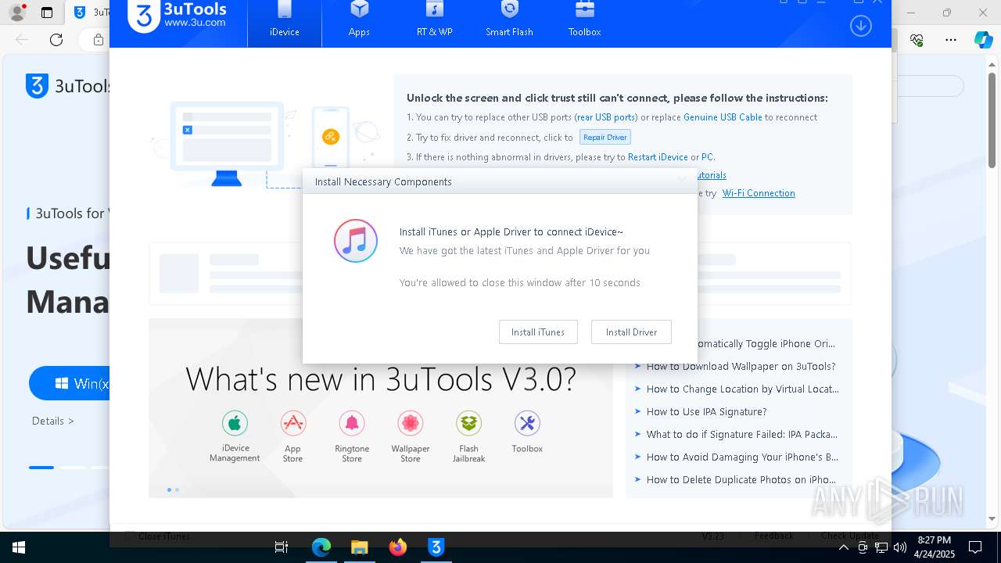Open the rear USB ports link
This screenshot has height=563, width=1001.
point(606,117)
